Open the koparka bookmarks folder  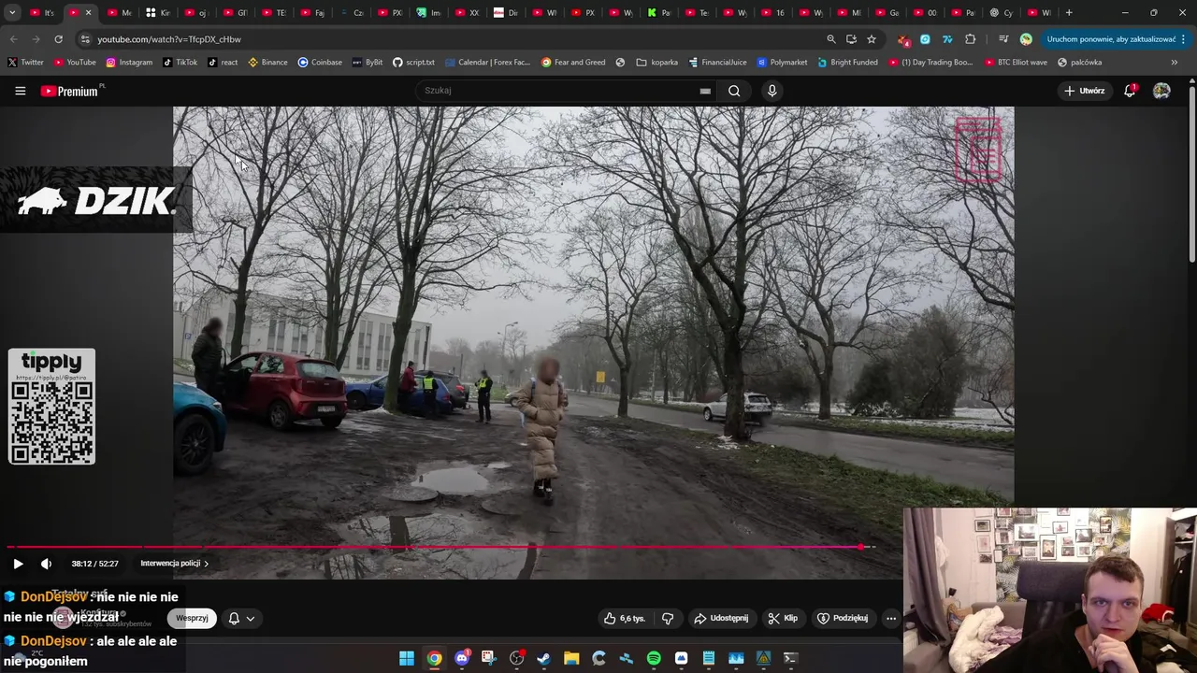pyautogui.click(x=656, y=62)
